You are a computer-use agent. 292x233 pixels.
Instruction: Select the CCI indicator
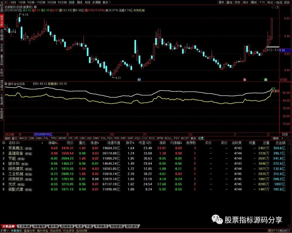coord(144,138)
